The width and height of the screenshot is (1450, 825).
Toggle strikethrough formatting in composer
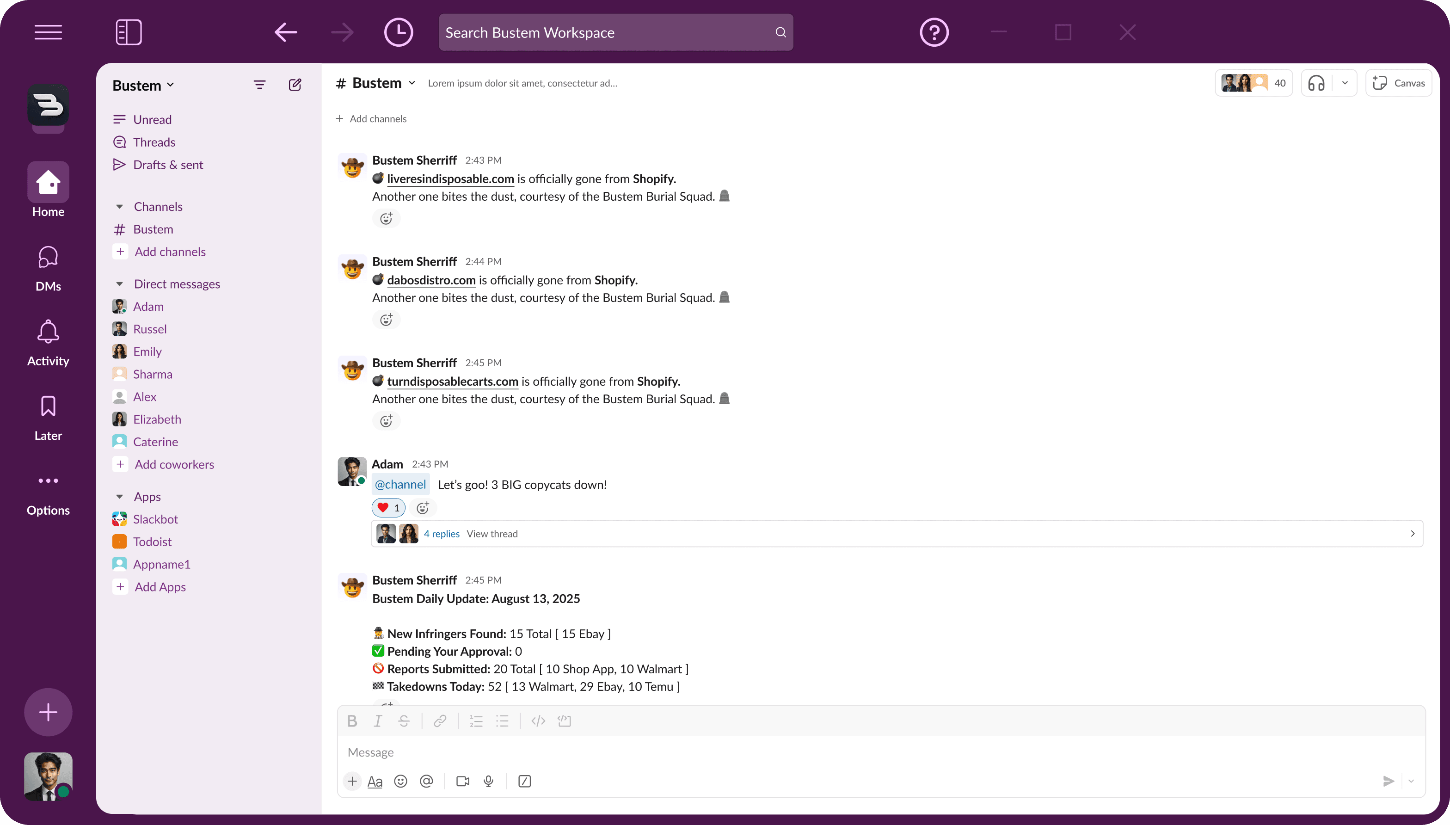(x=404, y=721)
